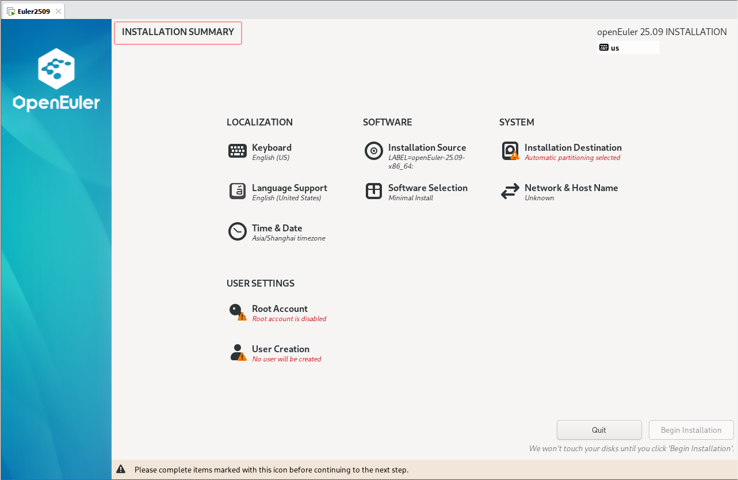
Task: Open Network & Host Name label
Action: [571, 188]
